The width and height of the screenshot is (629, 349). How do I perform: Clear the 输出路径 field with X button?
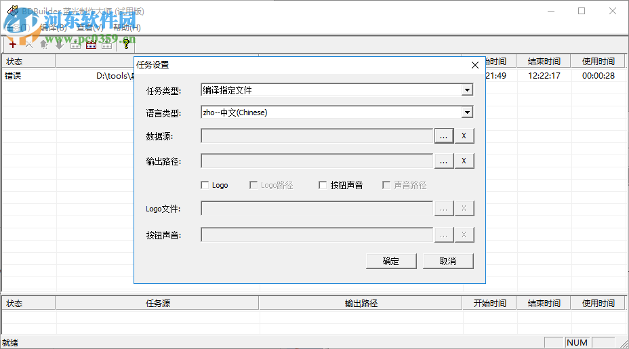click(x=464, y=161)
